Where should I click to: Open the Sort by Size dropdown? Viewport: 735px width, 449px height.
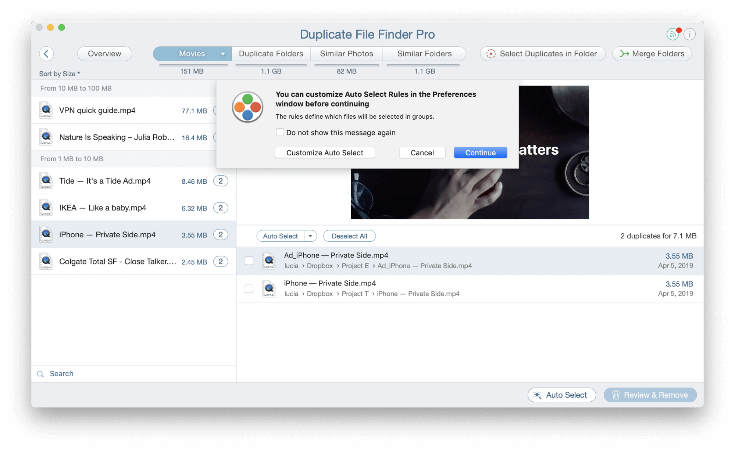(x=60, y=73)
